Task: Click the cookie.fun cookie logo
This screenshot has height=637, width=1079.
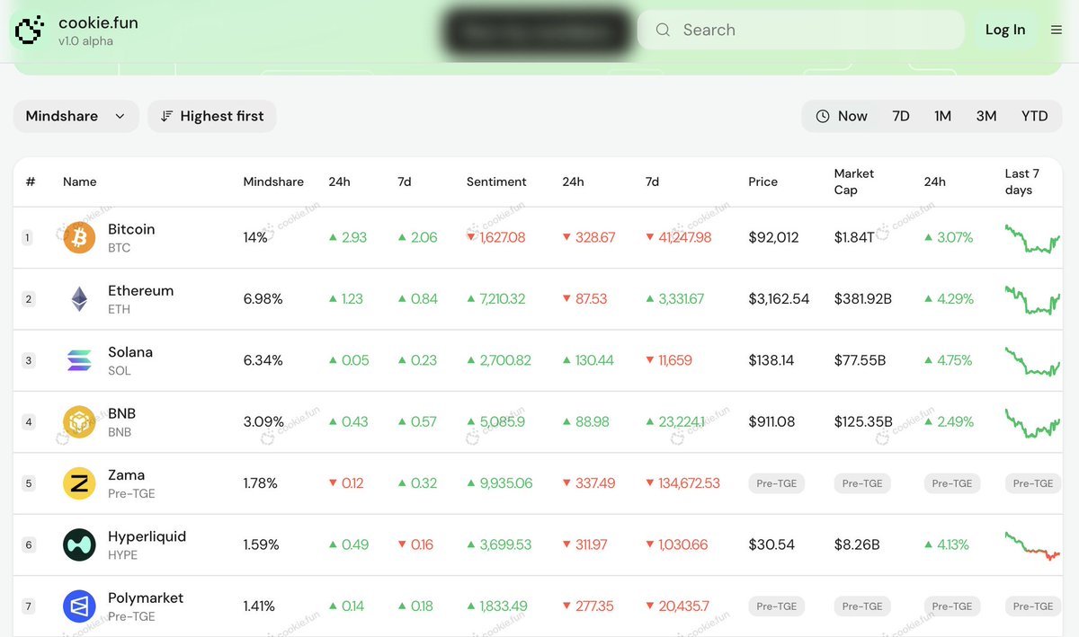Action: click(x=30, y=31)
